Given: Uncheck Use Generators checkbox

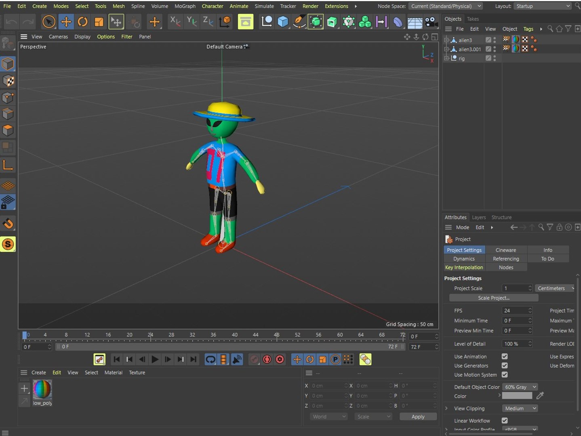Looking at the screenshot, I should [505, 365].
